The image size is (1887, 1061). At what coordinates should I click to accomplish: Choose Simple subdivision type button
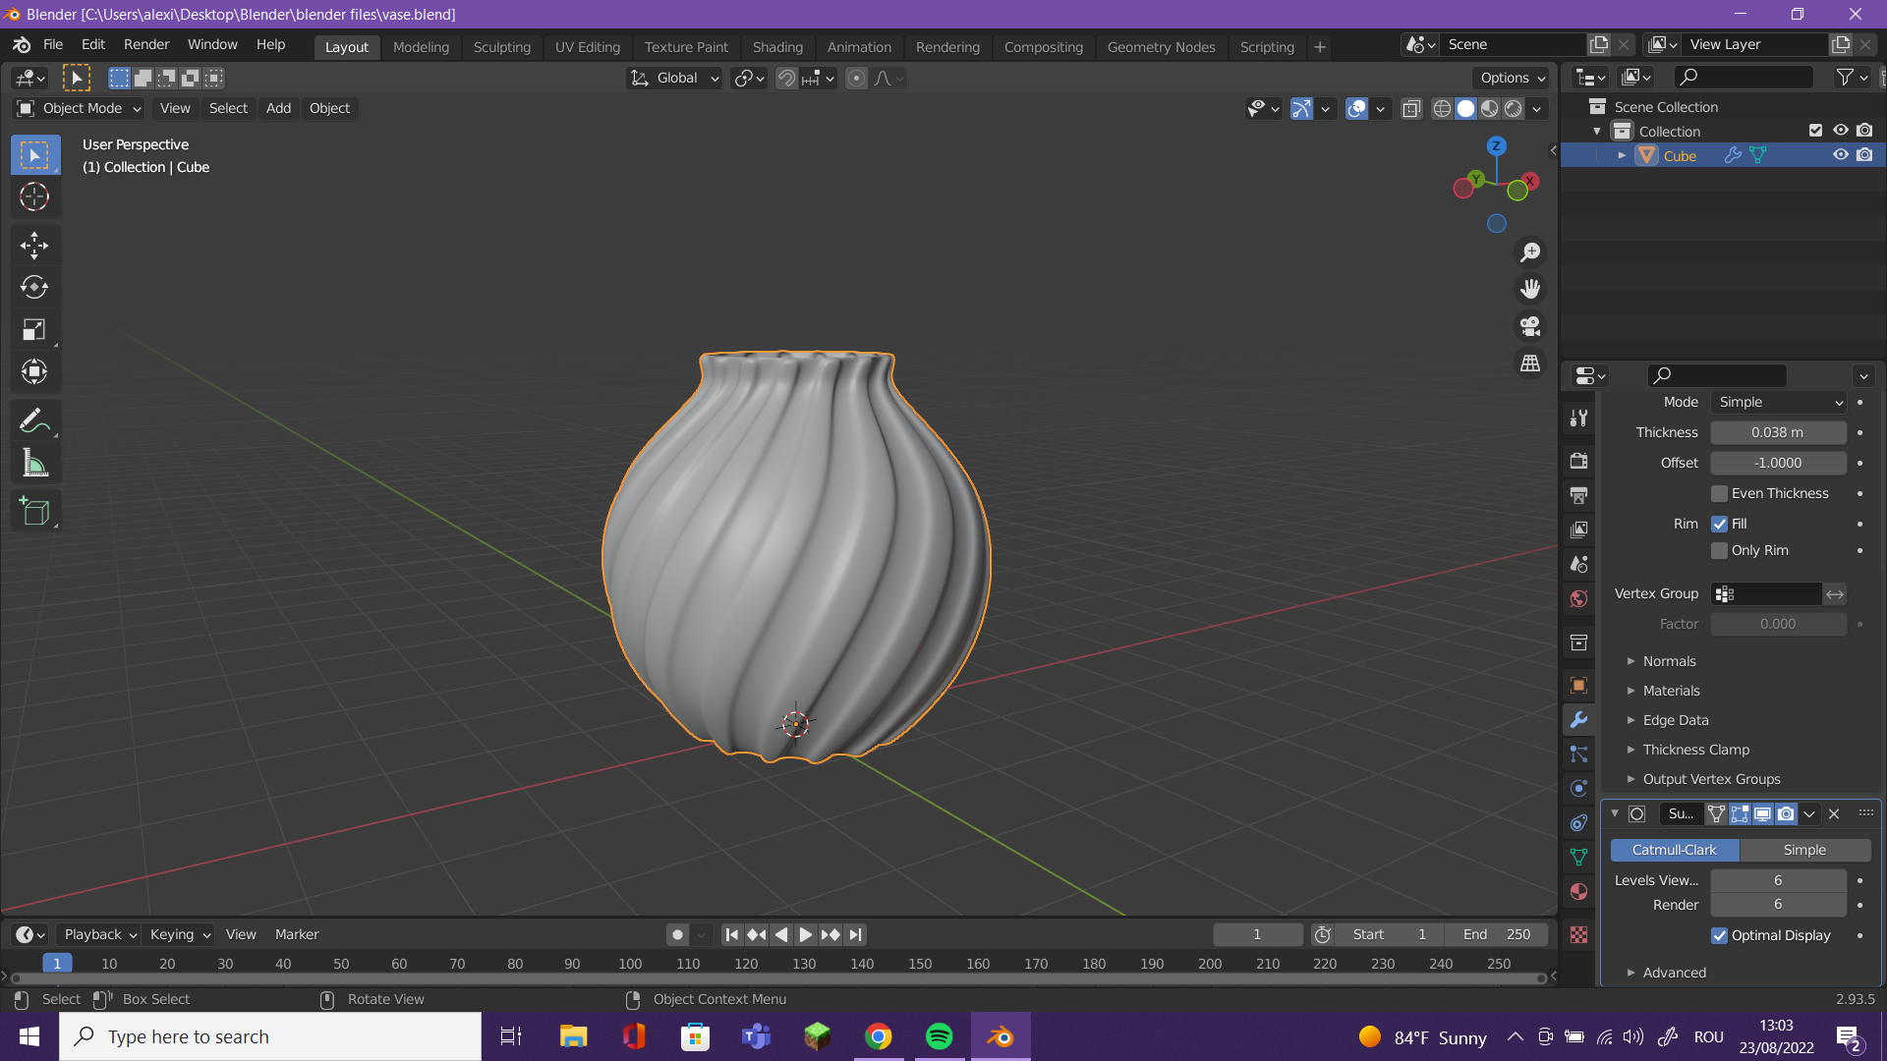pos(1804,850)
